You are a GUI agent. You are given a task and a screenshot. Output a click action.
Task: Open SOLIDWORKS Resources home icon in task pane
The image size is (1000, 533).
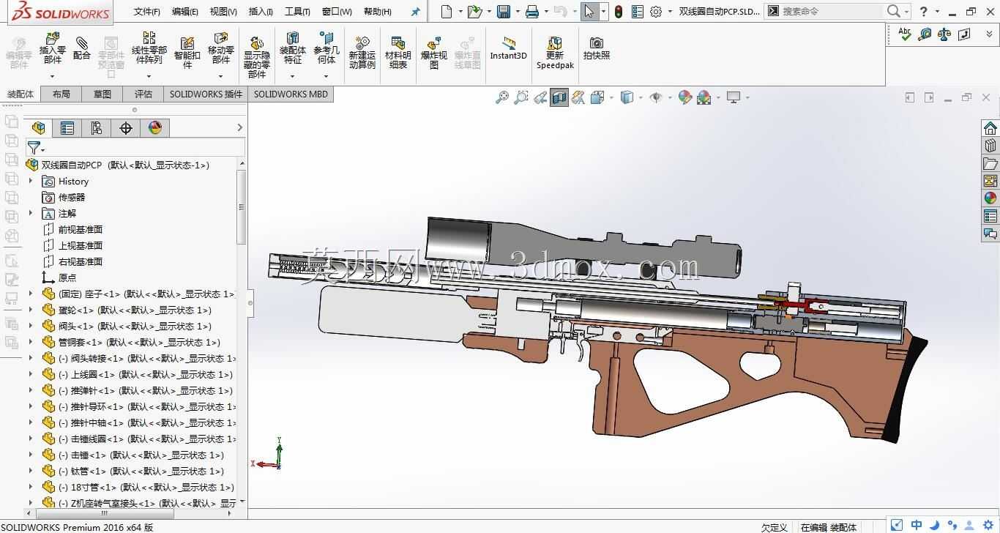click(990, 128)
